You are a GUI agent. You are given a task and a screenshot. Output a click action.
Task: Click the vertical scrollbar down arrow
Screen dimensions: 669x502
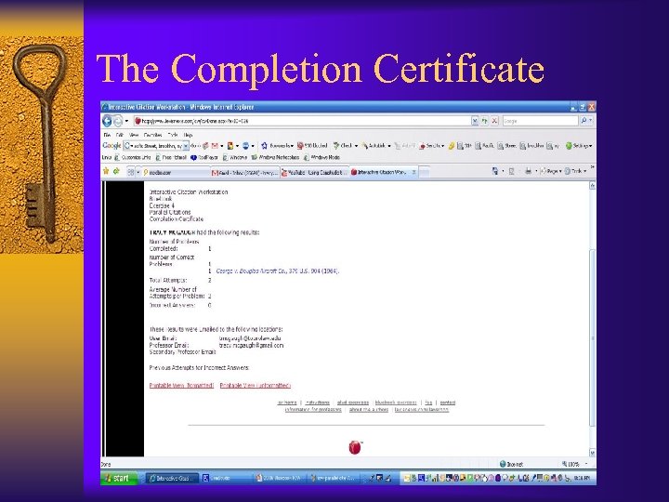pyautogui.click(x=592, y=452)
